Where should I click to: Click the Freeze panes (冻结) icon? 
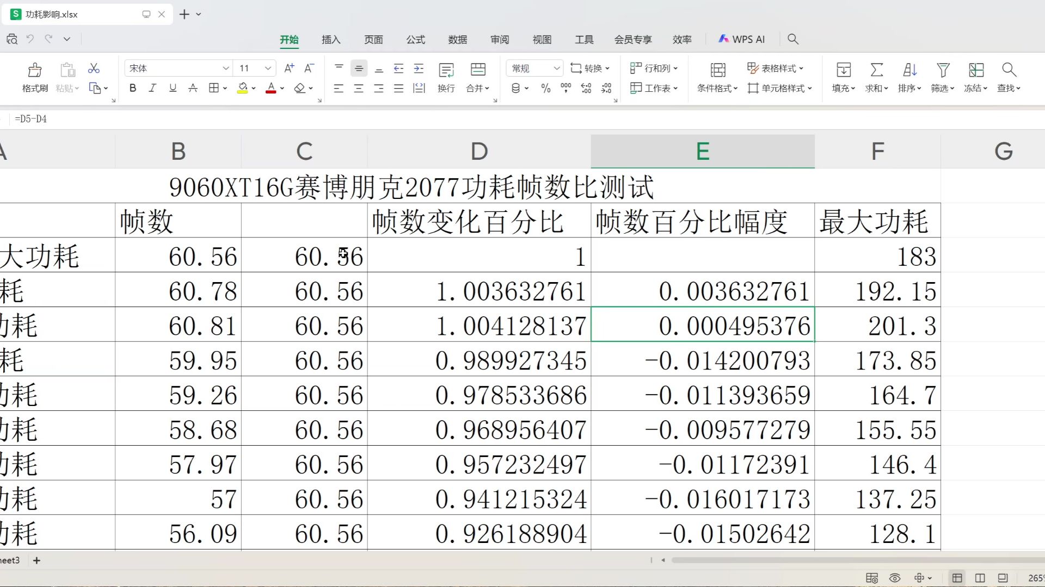pyautogui.click(x=976, y=70)
